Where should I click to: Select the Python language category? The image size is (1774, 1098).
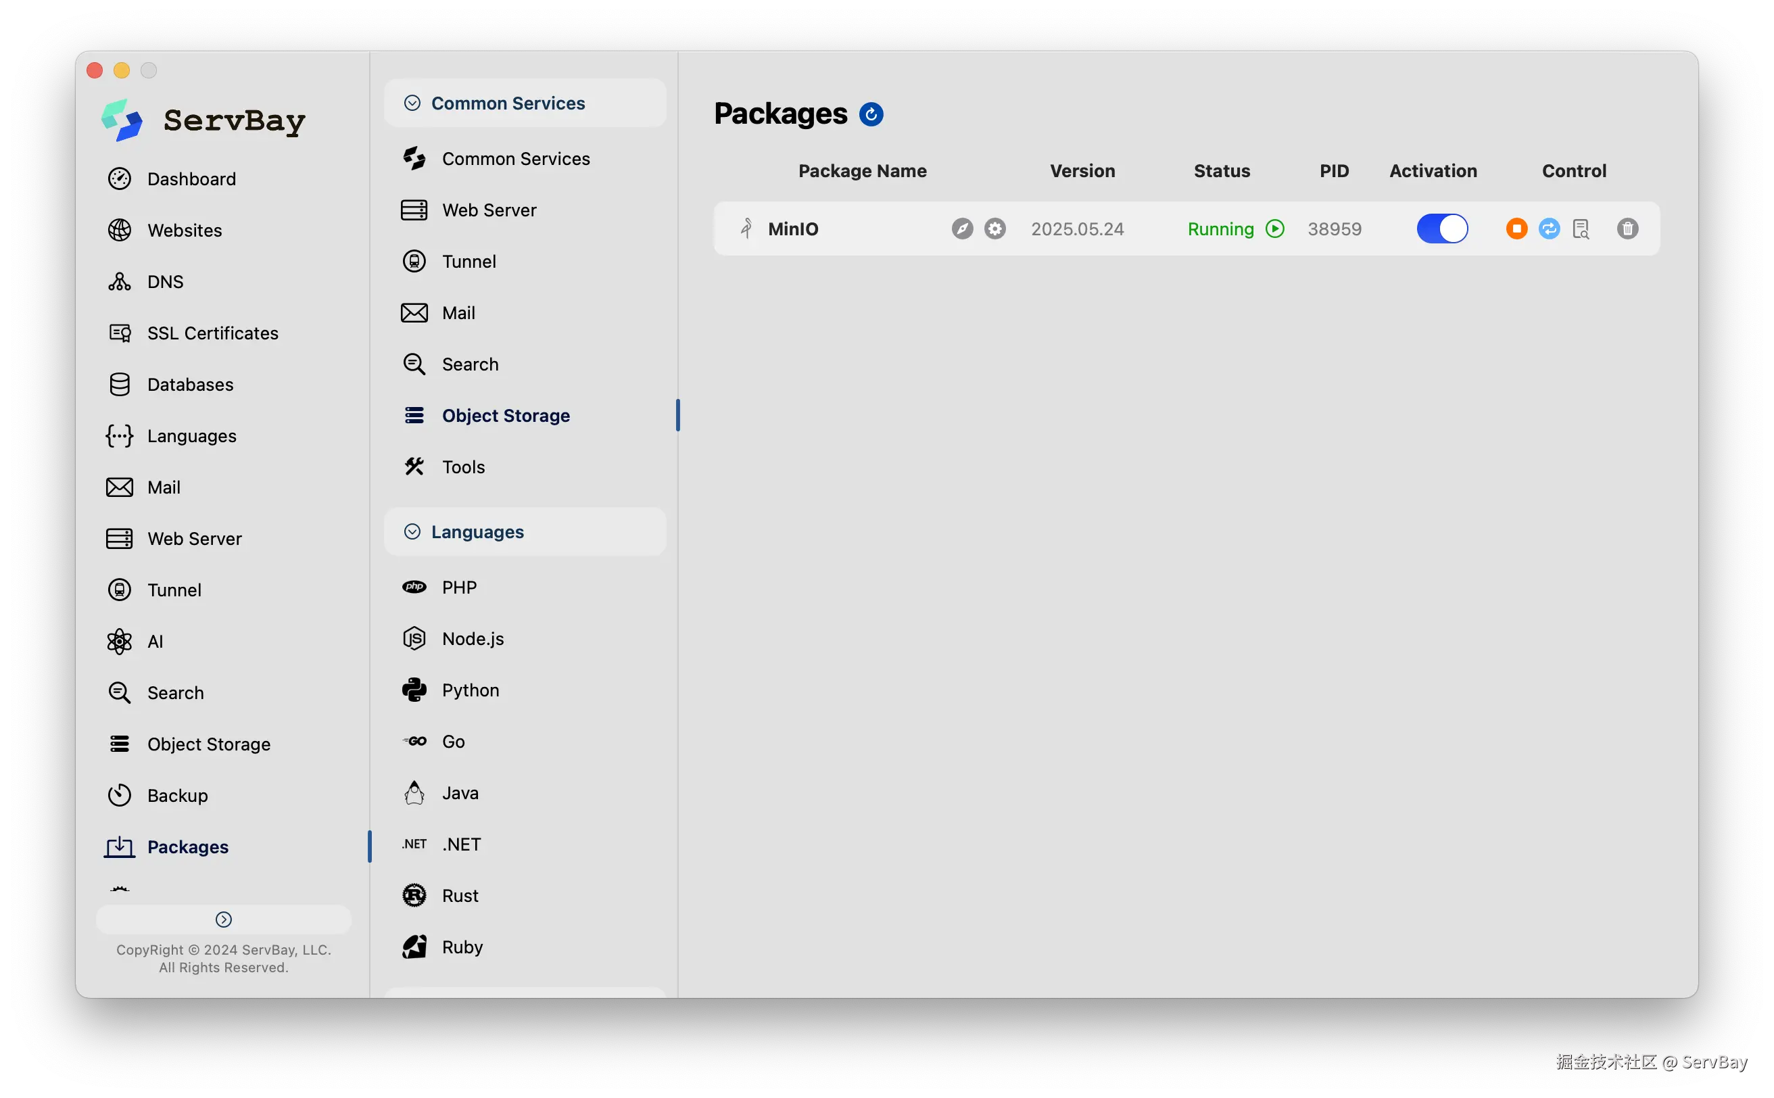click(x=470, y=690)
